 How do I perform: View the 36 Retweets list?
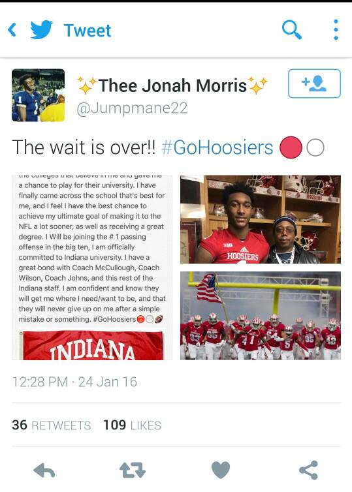tap(52, 425)
